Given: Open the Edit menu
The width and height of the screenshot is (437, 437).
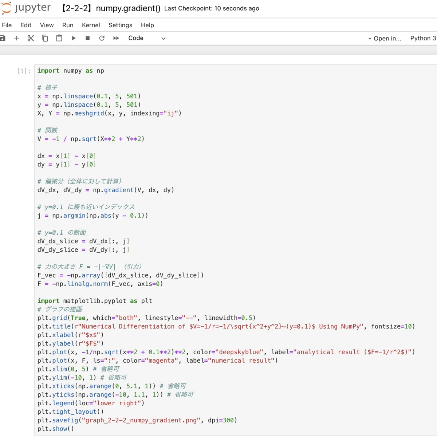Looking at the screenshot, I should click(x=26, y=25).
